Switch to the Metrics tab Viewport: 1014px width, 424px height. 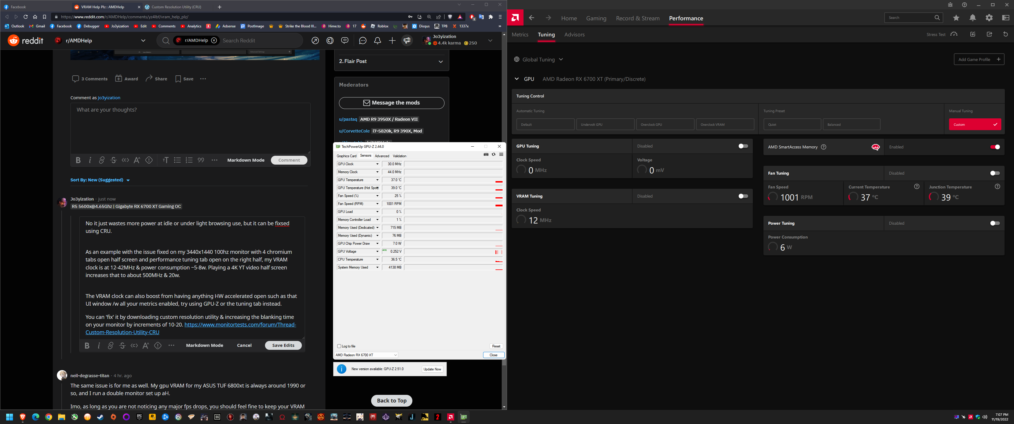(520, 35)
